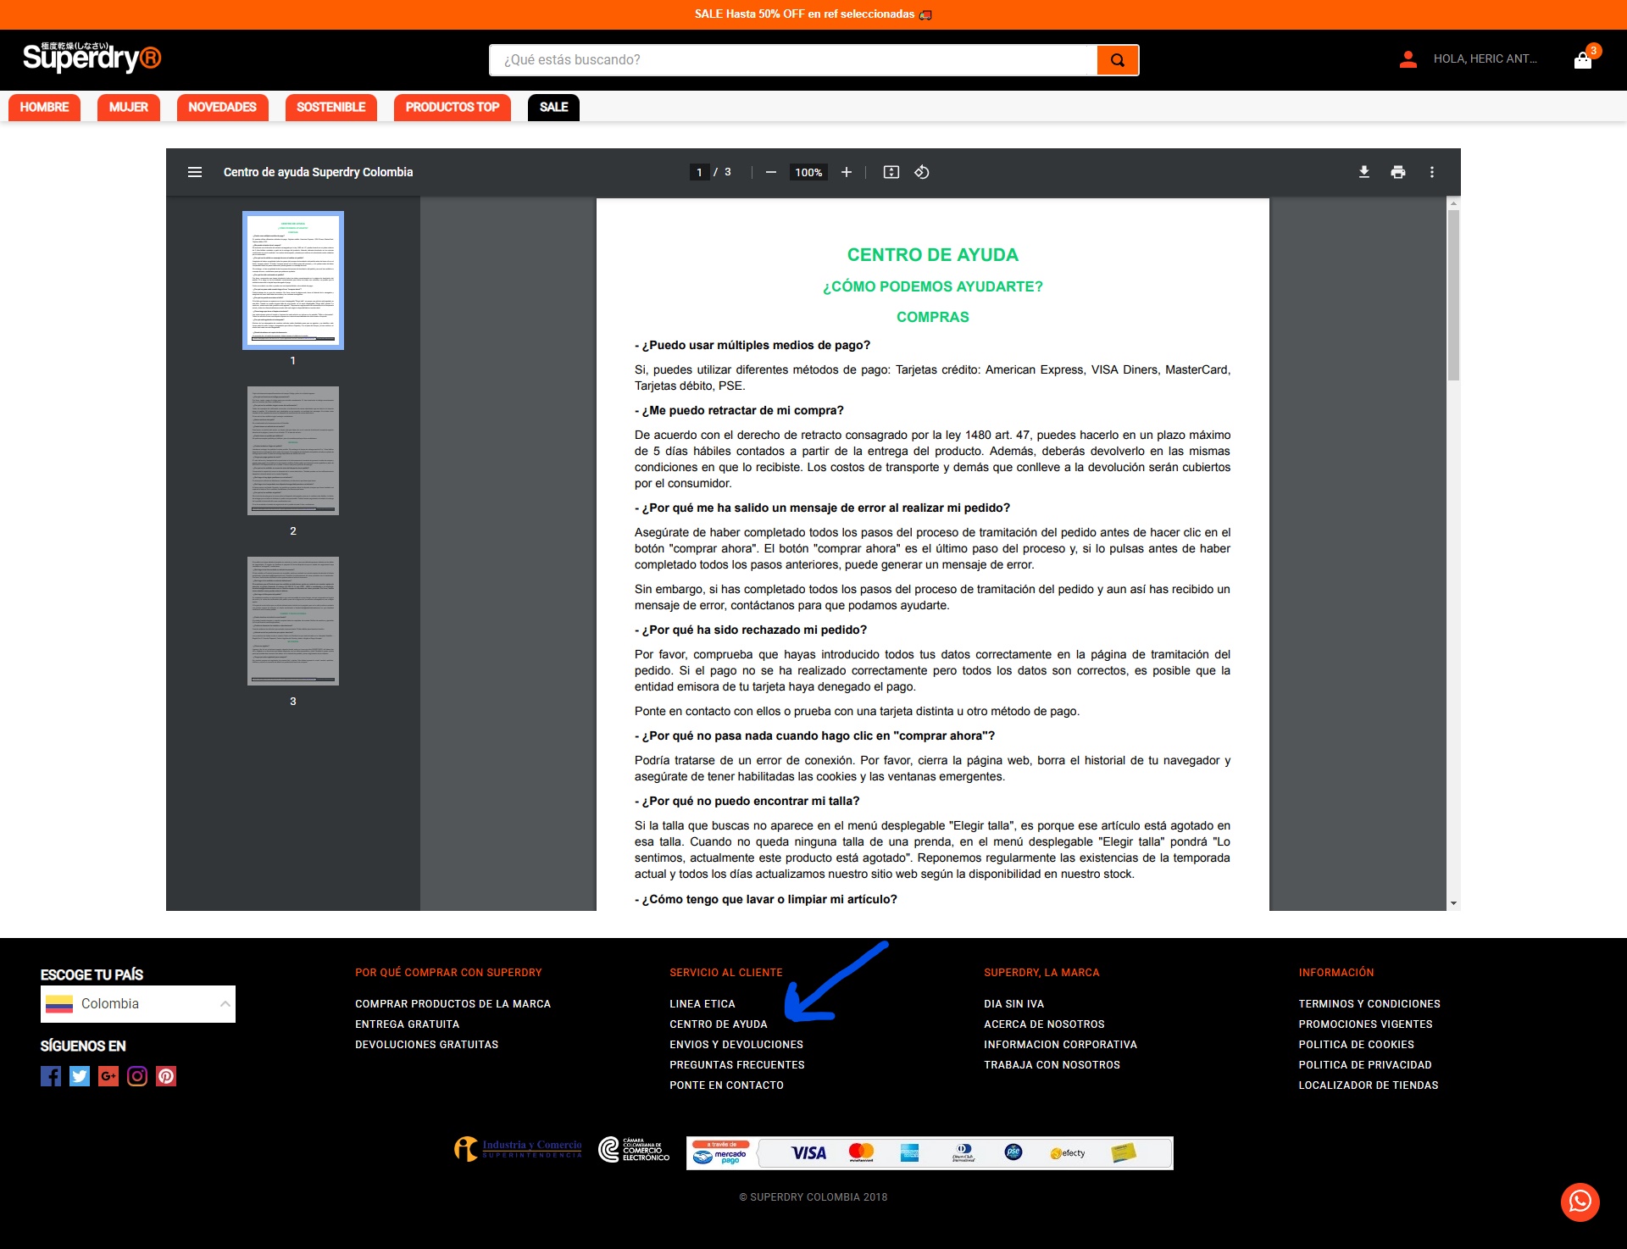Screen dimensions: 1627x1249
Task: Click the PDF page number field
Action: 699,172
